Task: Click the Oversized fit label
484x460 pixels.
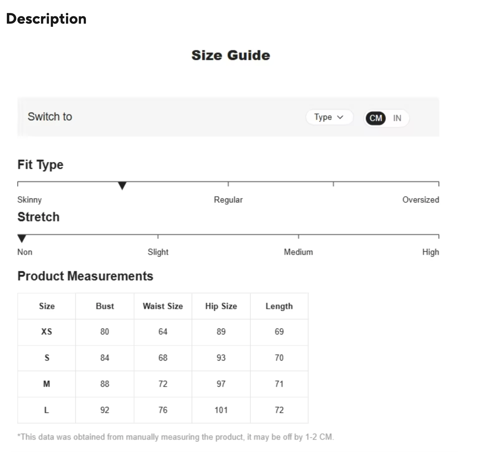Action: [x=421, y=200]
